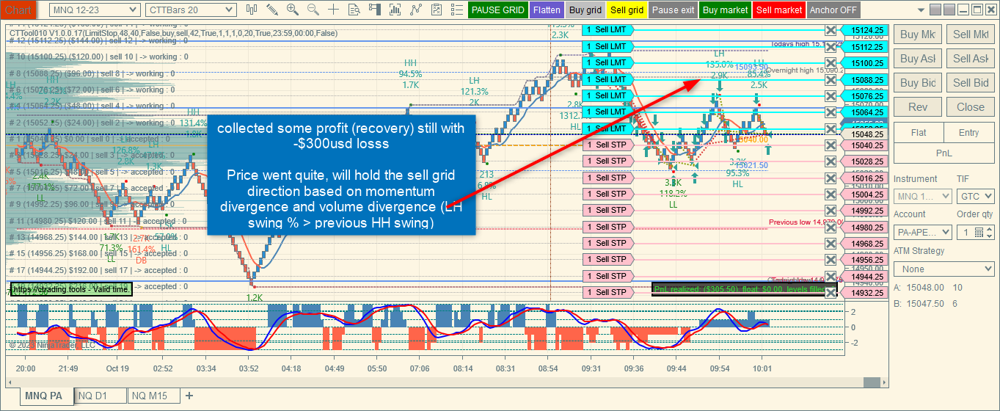Expand the ATM Strategy None dropdown
Viewport: 1000px width, 411px height.
point(944,269)
